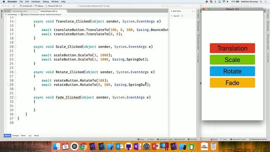
Task: Open the Hardware menu
Action: [35, 2]
